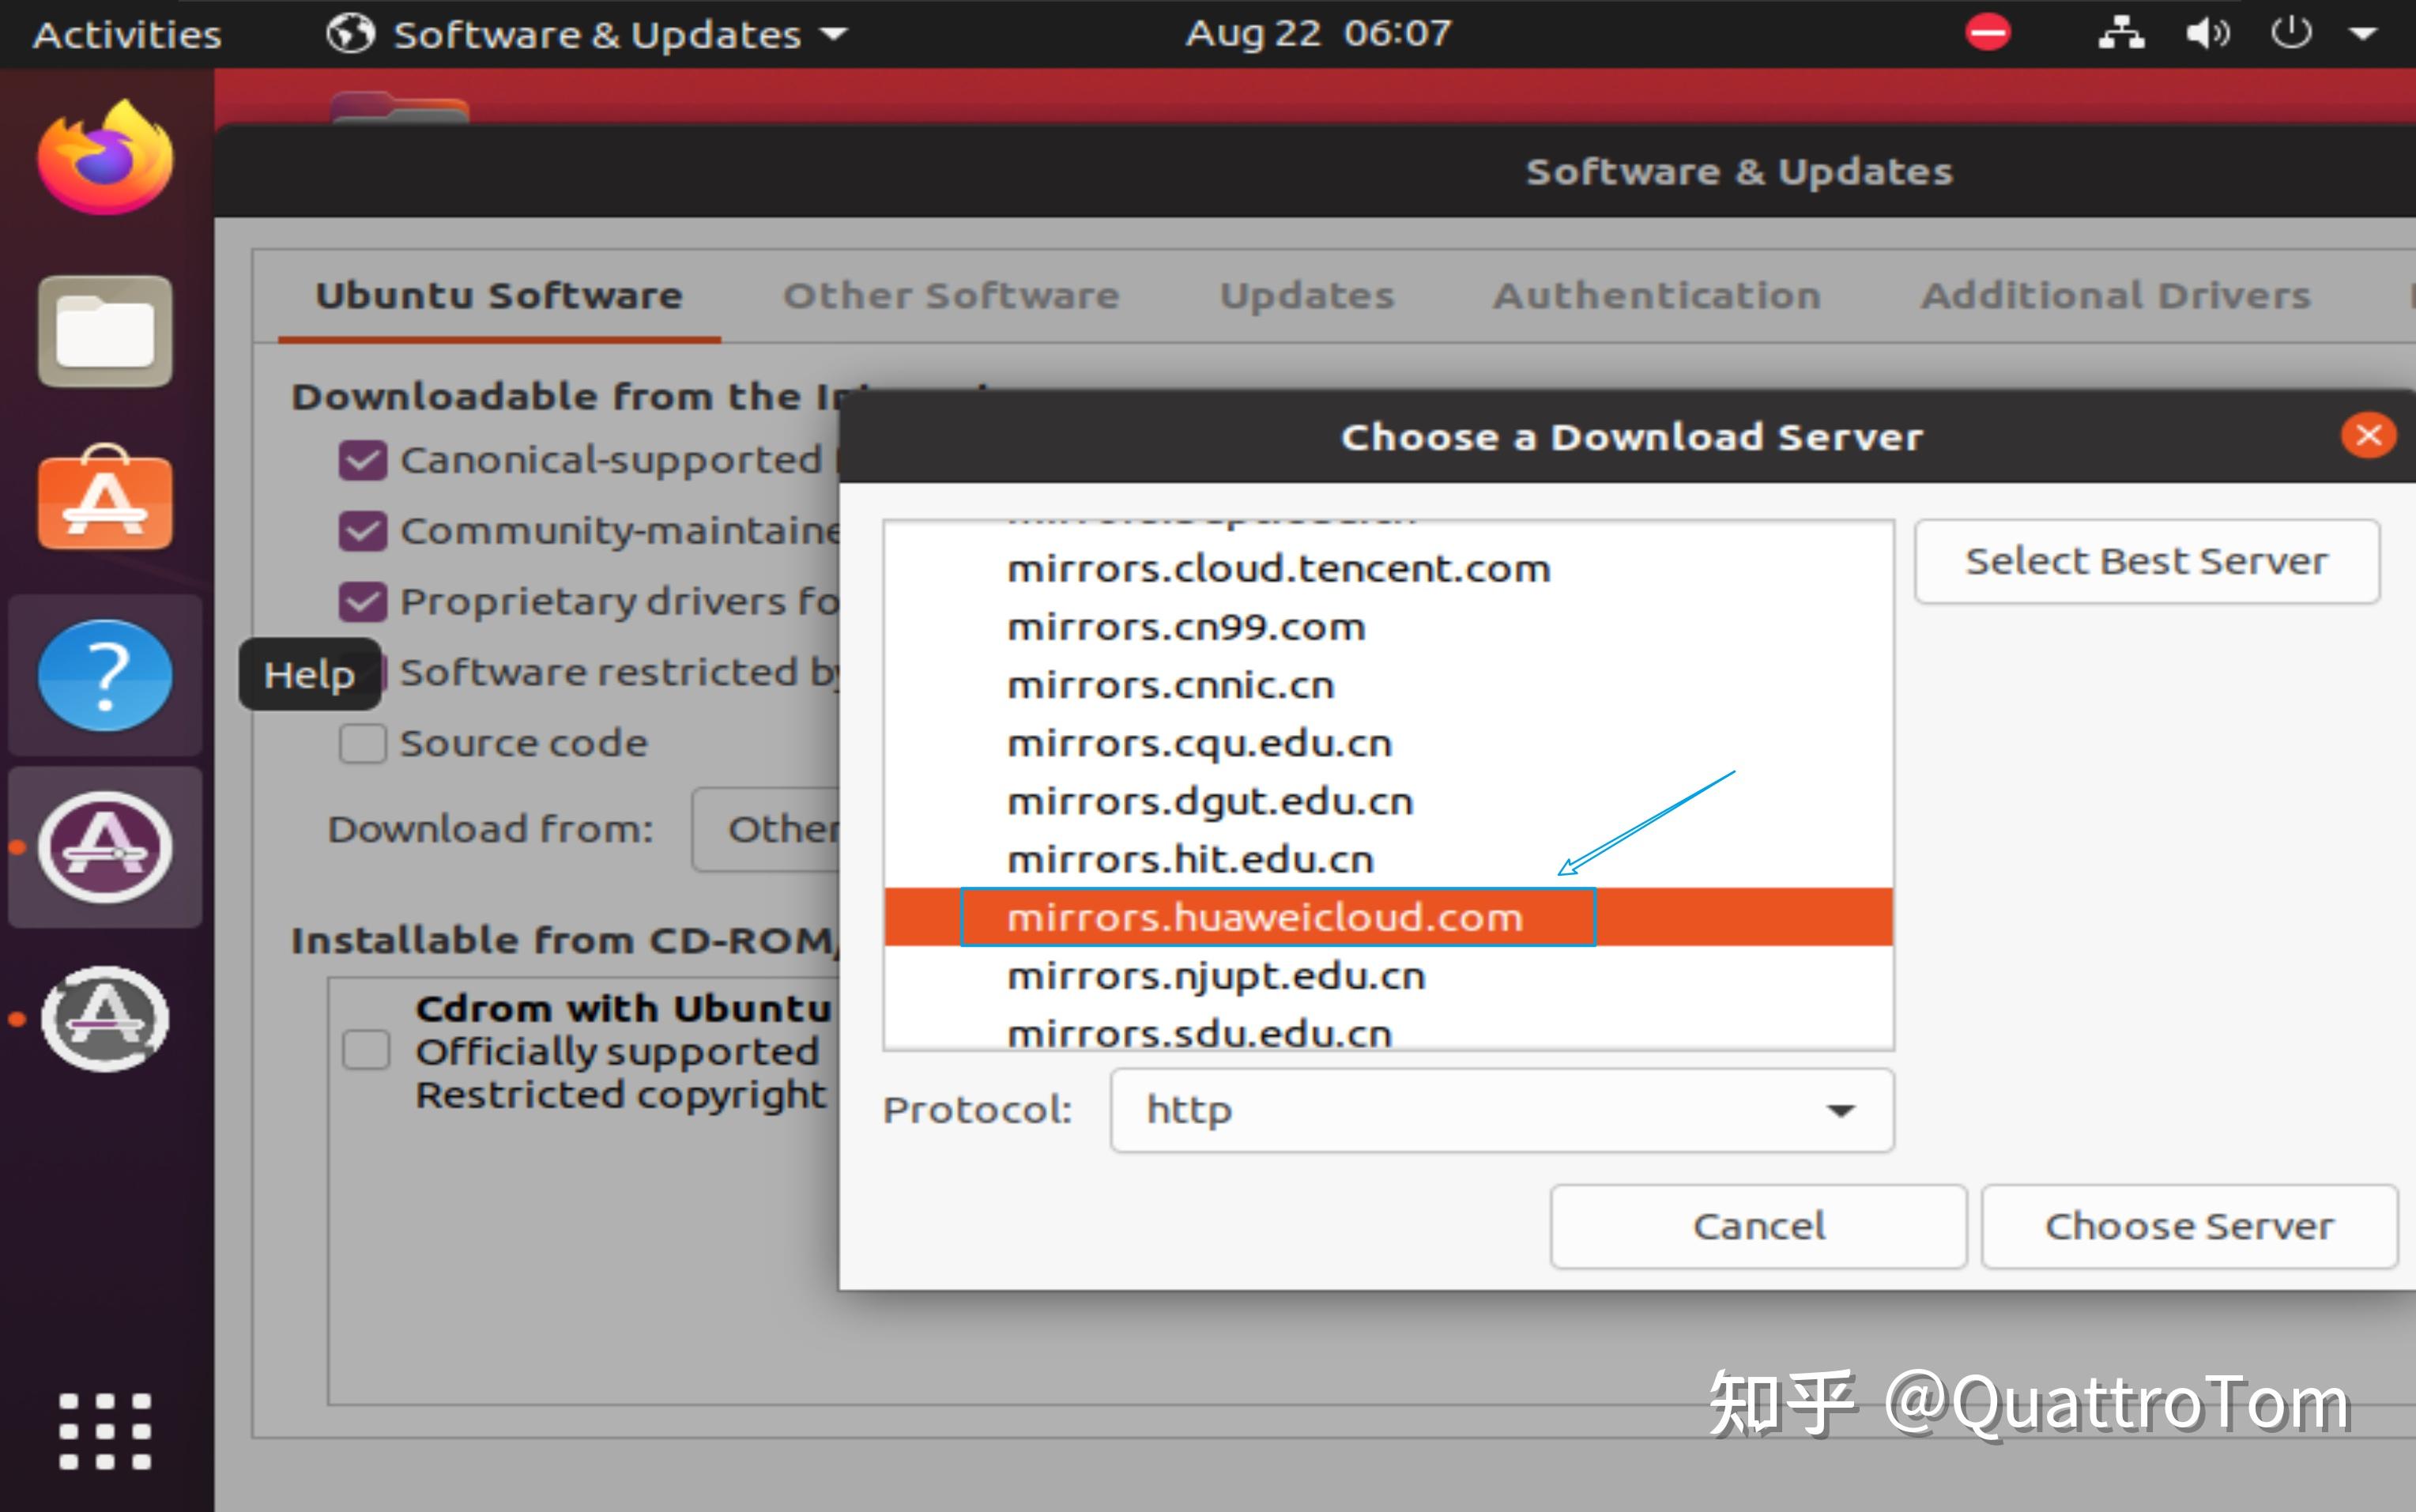Select mirrors.cloud.tencent.com server
The height and width of the screenshot is (1512, 2416).
point(1388,569)
